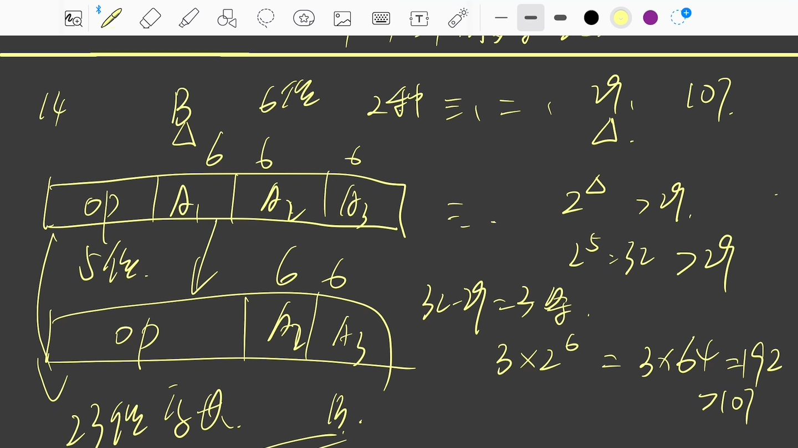Insert an image with picture tool
This screenshot has height=448, width=798.
(342, 18)
